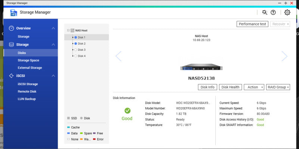The image size is (299, 149).
Task: Open the settings gear icon
Action: (287, 13)
